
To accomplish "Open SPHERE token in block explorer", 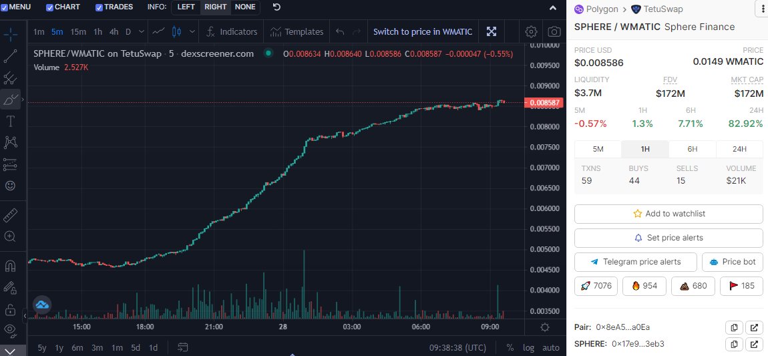I will [x=754, y=344].
